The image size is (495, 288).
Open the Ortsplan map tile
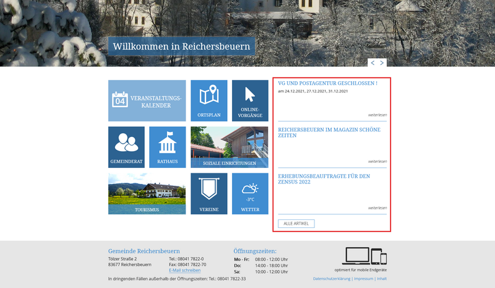pyautogui.click(x=209, y=100)
